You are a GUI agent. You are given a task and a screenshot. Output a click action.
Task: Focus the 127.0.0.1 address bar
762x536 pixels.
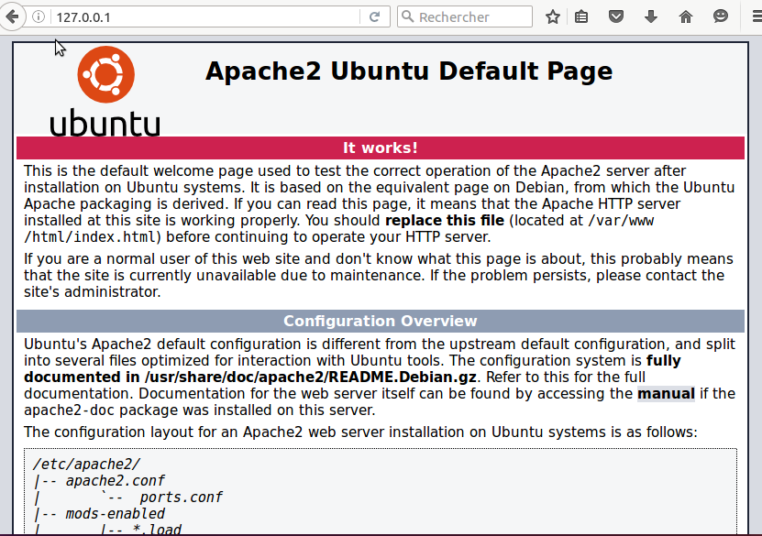202,17
